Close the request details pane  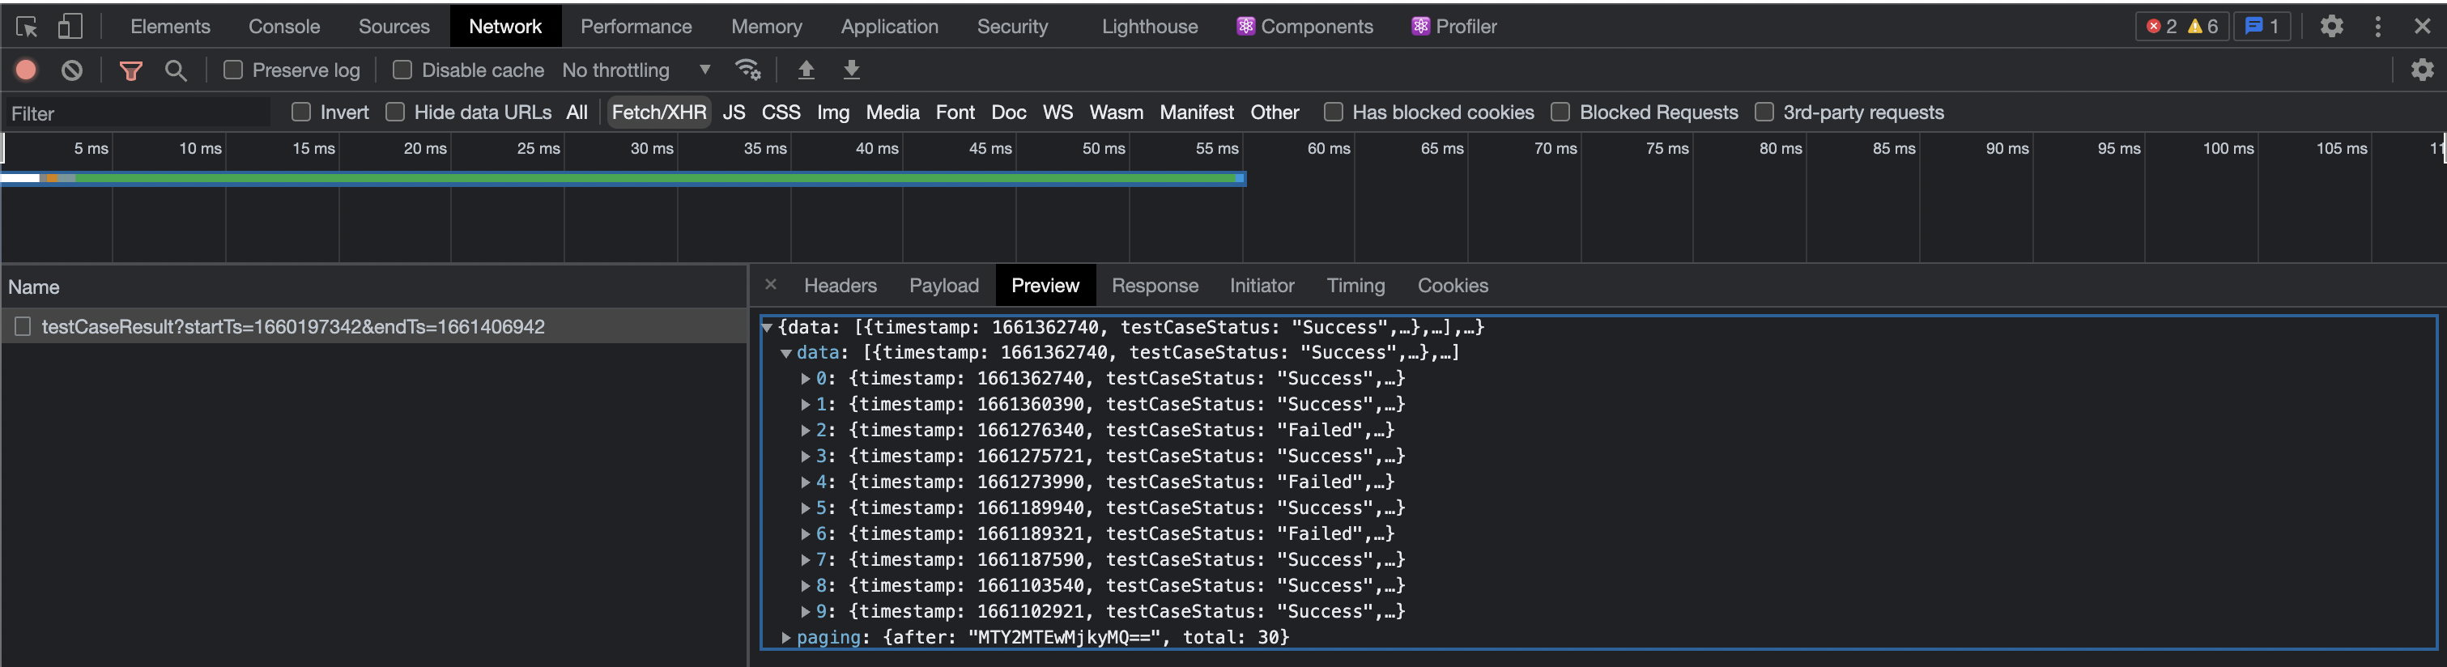[770, 284]
